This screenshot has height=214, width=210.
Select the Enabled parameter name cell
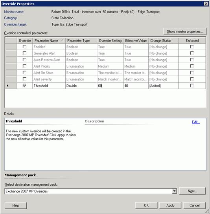49,47
